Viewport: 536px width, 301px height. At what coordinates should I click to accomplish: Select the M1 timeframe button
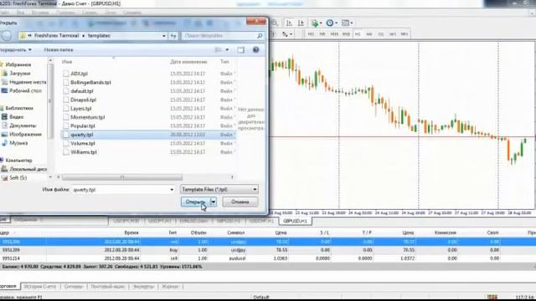311,34
